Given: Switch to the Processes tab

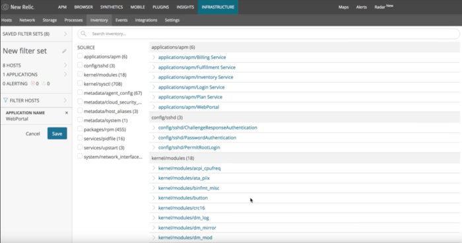Looking at the screenshot, I should click(73, 20).
